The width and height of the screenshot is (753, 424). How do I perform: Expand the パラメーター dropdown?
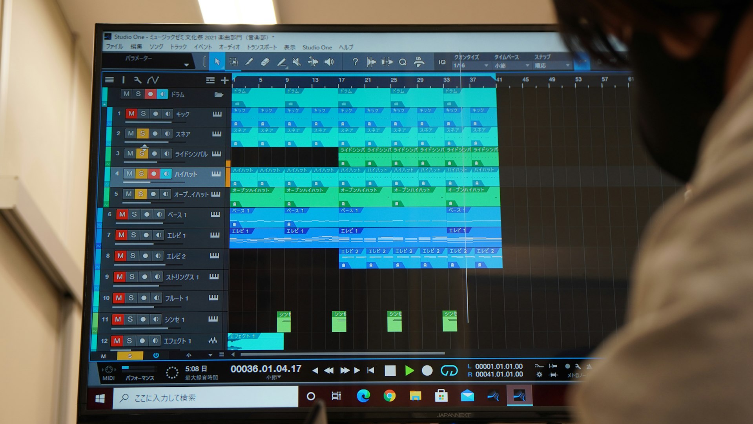coord(186,65)
